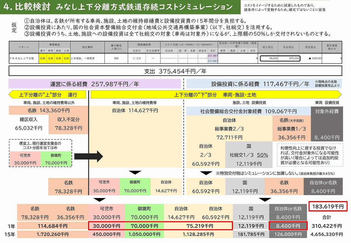Click the yellow '車両・施設・土地' banner
Screen dimensions: 351x243
[x=216, y=95]
